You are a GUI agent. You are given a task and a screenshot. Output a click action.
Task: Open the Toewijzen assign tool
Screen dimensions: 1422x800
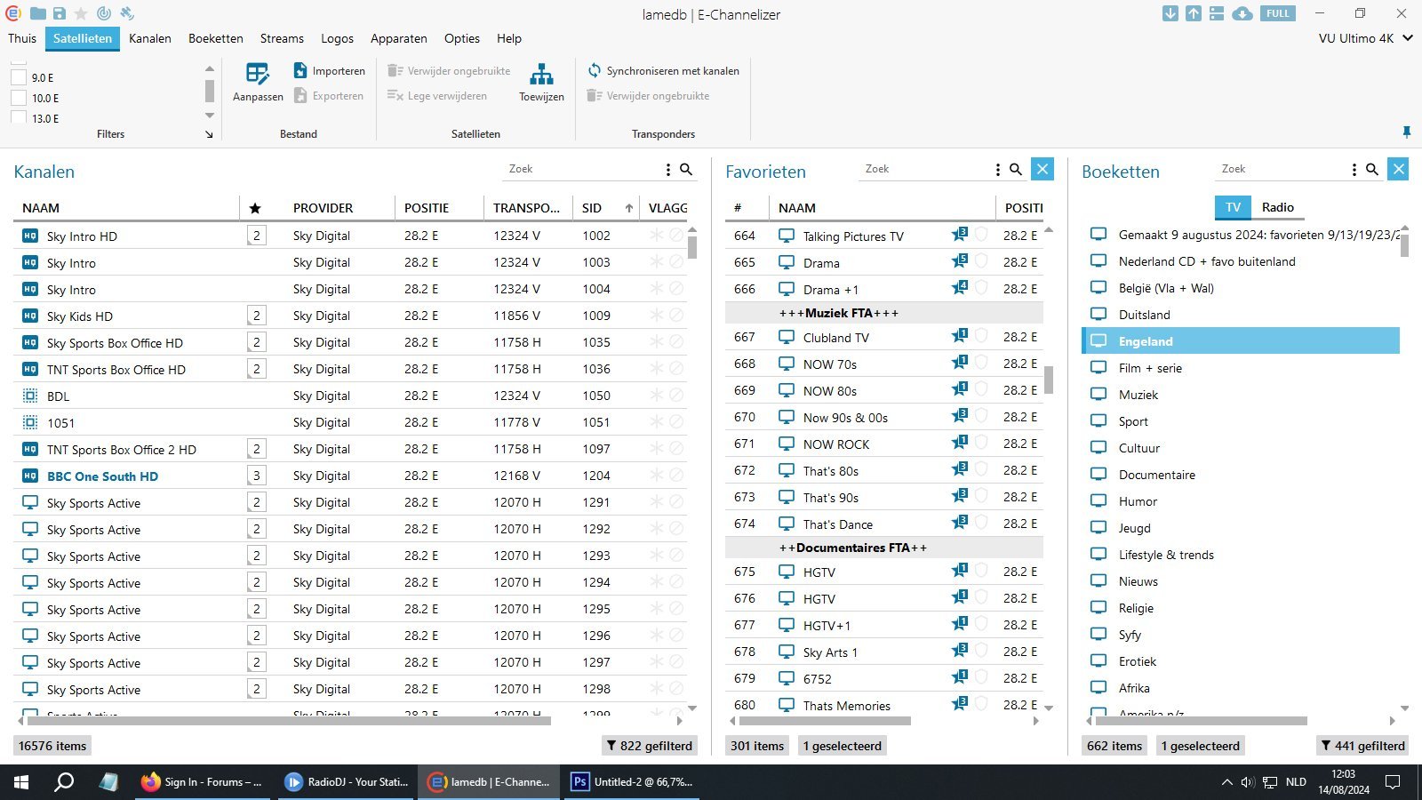click(x=541, y=75)
